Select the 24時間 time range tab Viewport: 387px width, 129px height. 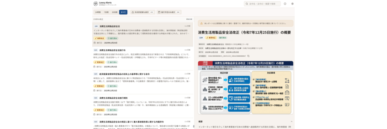pyautogui.click(x=98, y=12)
